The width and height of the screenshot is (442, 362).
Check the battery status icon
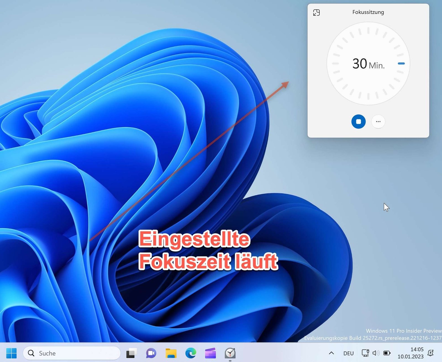coord(386,353)
